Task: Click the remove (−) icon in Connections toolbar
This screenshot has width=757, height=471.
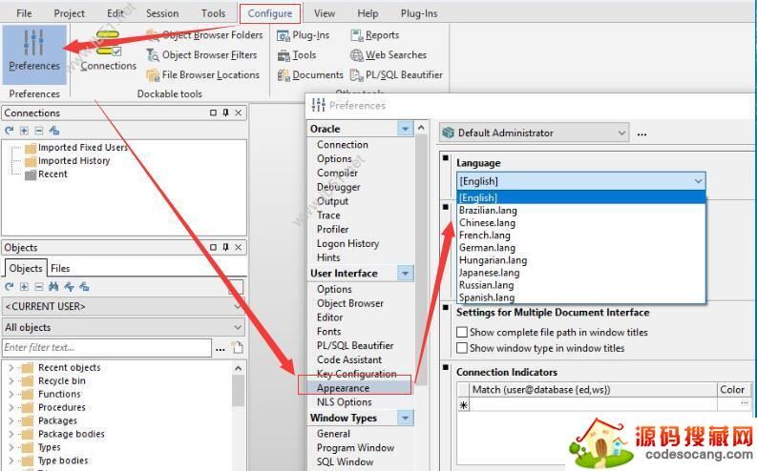Action: pyautogui.click(x=38, y=131)
